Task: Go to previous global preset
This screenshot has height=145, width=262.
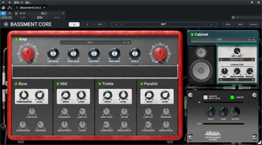Action: [x=116, y=24]
